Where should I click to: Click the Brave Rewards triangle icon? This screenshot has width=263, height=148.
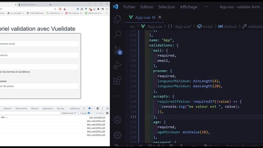pyautogui.click(x=65, y=9)
